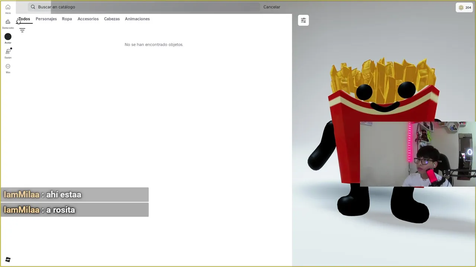Image resolution: width=476 pixels, height=267 pixels.
Task: Focus the Buscar en catálogo field
Action: [x=144, y=7]
